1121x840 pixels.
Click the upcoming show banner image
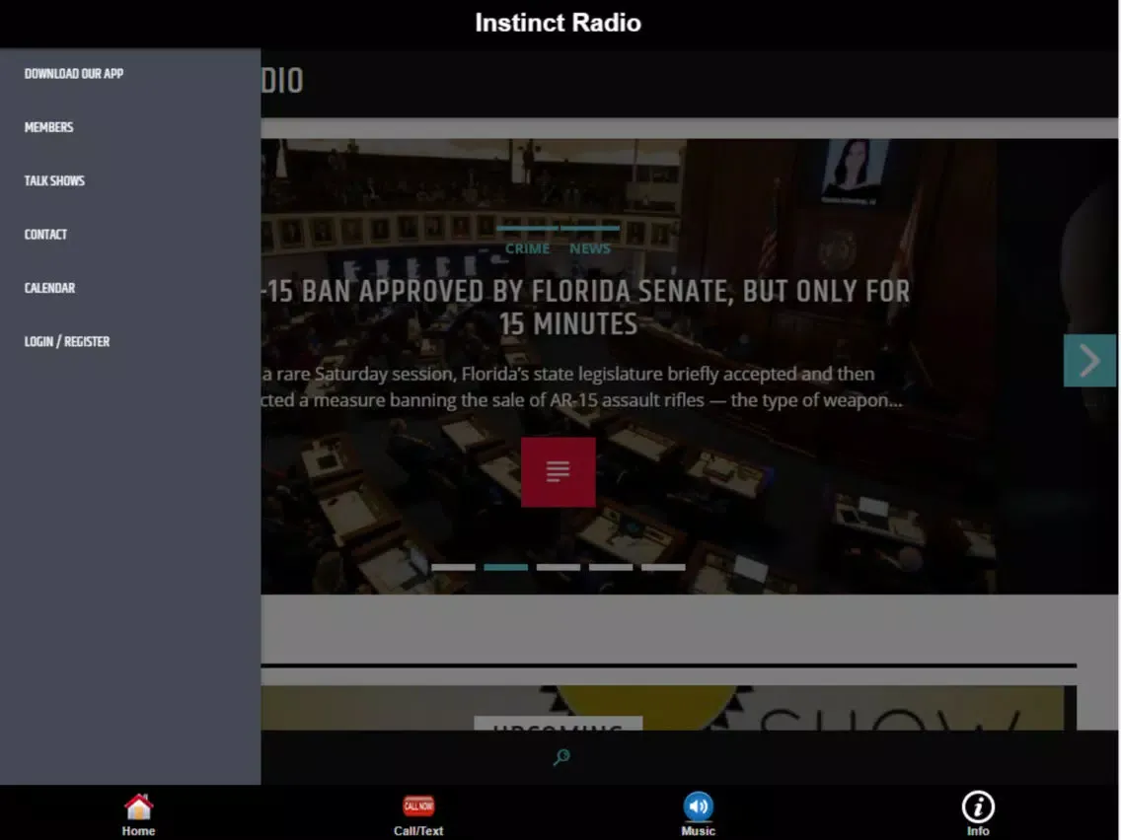[x=668, y=708]
